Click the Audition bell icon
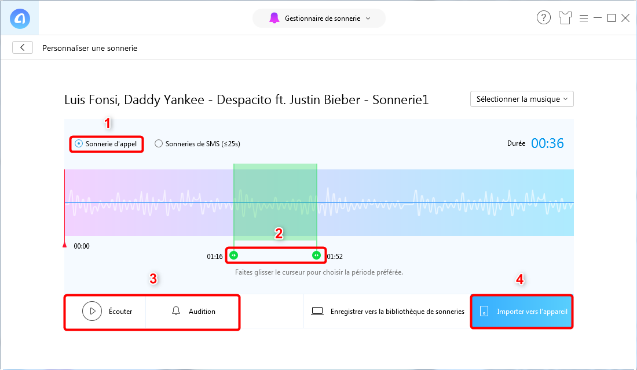Screen dimensions: 637x370 [x=176, y=311]
